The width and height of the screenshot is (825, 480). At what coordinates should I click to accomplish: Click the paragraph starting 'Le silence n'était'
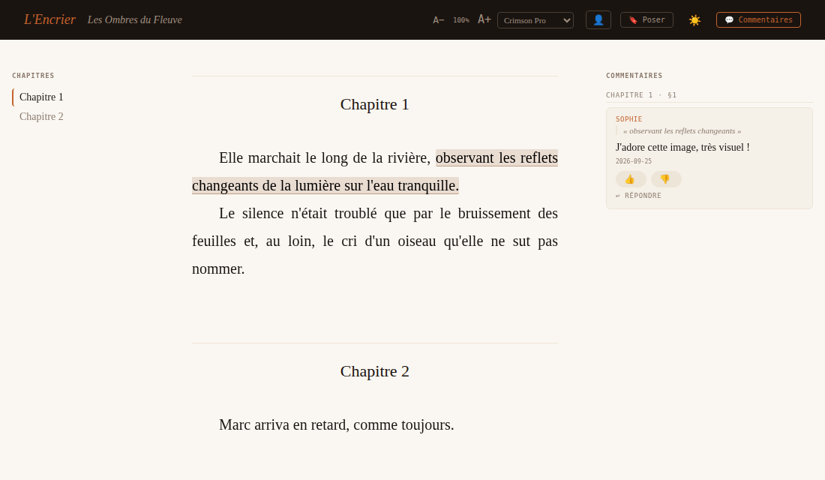[x=374, y=241]
